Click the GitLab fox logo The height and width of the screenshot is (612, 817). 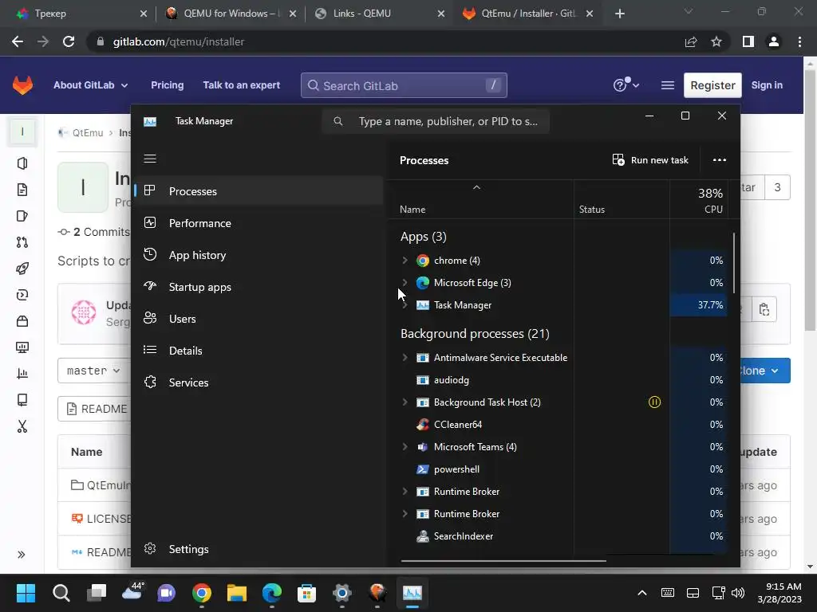pos(22,85)
